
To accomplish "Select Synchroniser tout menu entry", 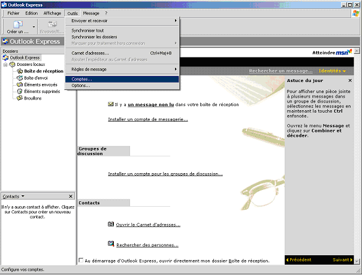I will (x=122, y=31).
